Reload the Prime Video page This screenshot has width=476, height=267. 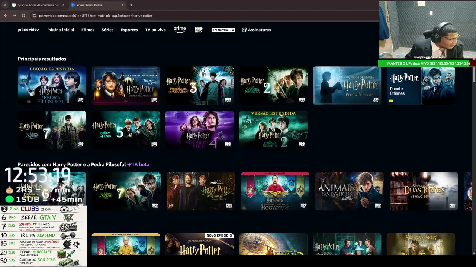pos(23,16)
